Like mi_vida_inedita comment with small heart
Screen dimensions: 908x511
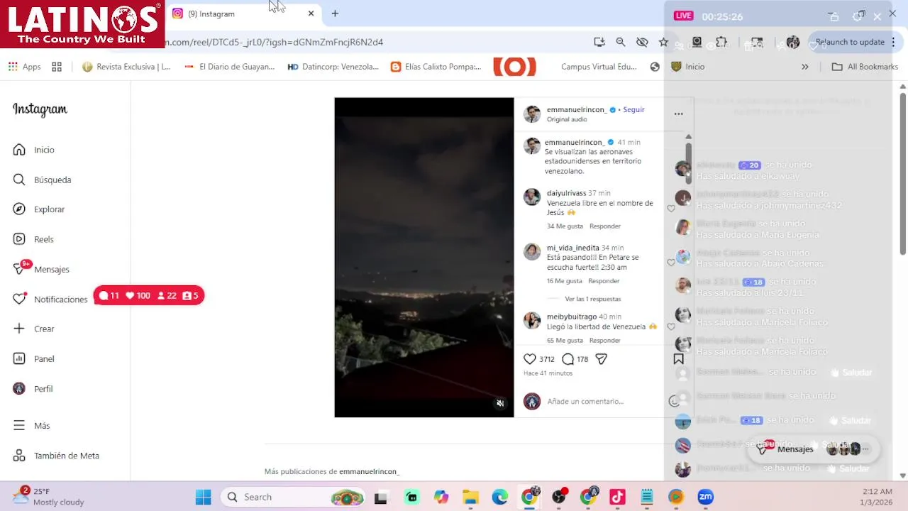[671, 263]
